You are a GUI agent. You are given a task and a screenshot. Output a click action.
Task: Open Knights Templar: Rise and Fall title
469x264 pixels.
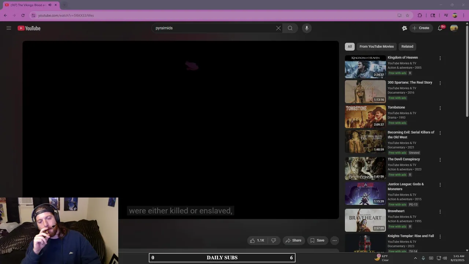pyautogui.click(x=411, y=236)
